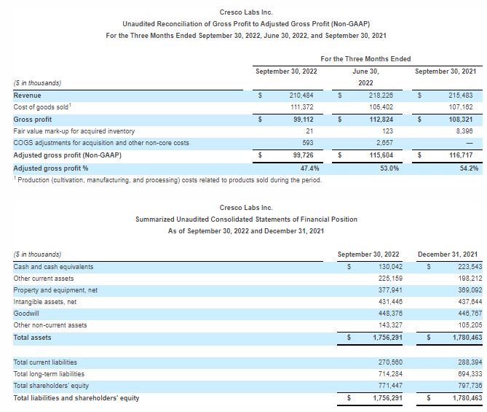Viewport: 487px width, 412px height.
Task: Click the Goodwill row label
Action: tap(28, 314)
